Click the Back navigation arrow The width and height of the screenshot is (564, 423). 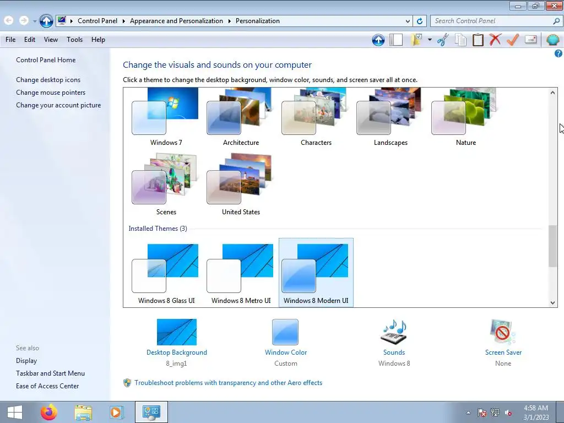9,21
